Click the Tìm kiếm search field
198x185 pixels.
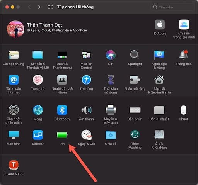tap(172, 7)
